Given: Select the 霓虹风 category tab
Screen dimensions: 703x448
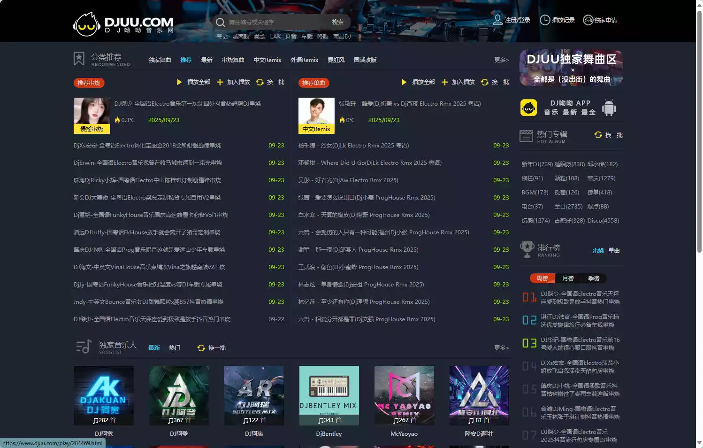Looking at the screenshot, I should pyautogui.click(x=336, y=60).
